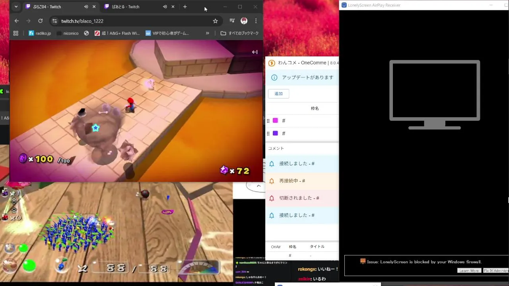Grab the purple row drag handle
The width and height of the screenshot is (509, 286).
(268, 133)
